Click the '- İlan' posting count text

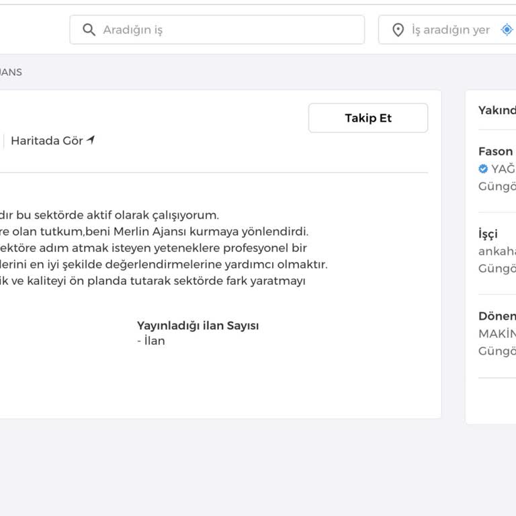pyautogui.click(x=150, y=341)
